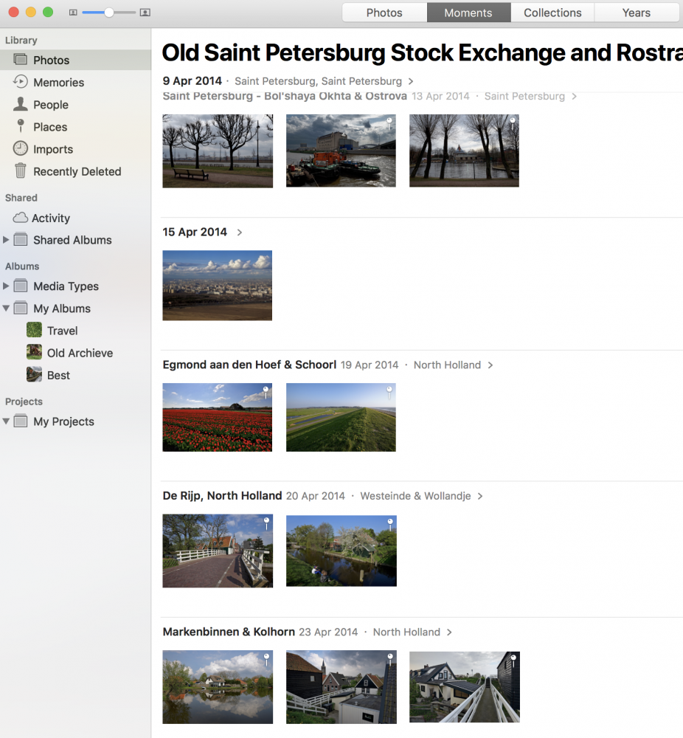Select the park bench and trees photo
The image size is (683, 738).
click(218, 151)
